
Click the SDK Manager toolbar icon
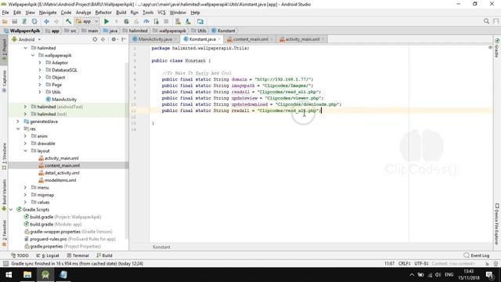188,21
